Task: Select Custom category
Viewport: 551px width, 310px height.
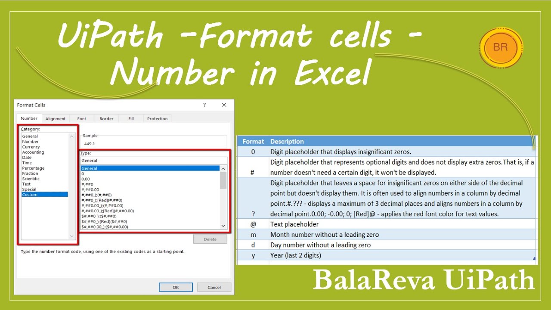Action: click(45, 195)
